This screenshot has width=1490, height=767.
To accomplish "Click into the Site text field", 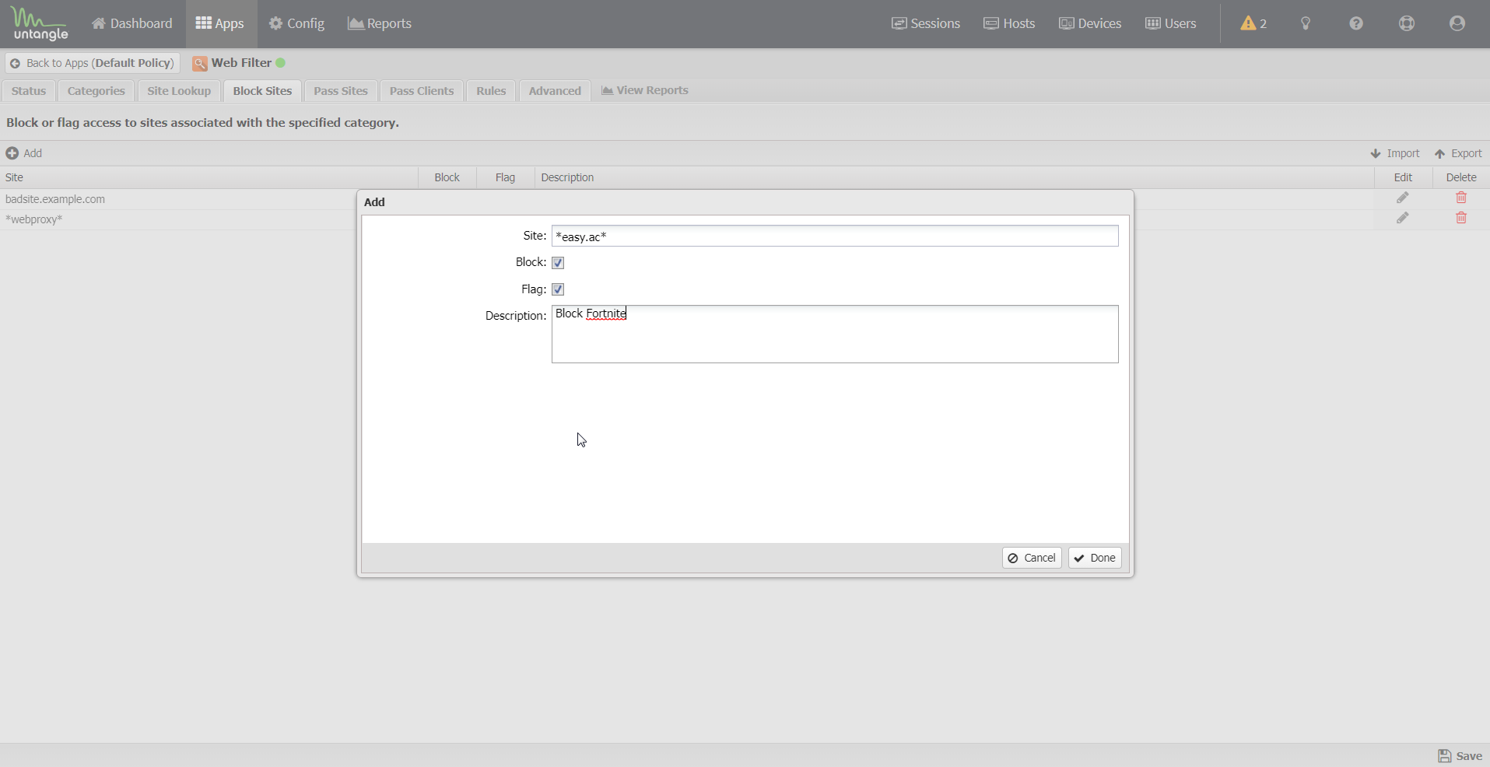I will coord(834,236).
